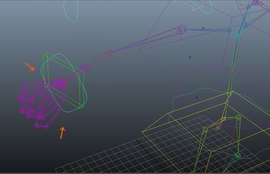This screenshot has height=174, width=270.
Task: Select the orange joint below the pelvis
Action: point(218,128)
